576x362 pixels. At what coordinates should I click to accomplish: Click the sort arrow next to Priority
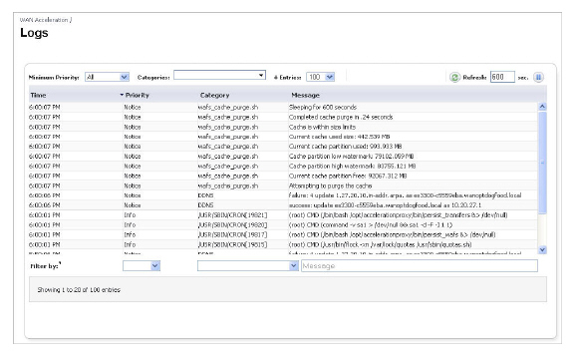point(122,95)
